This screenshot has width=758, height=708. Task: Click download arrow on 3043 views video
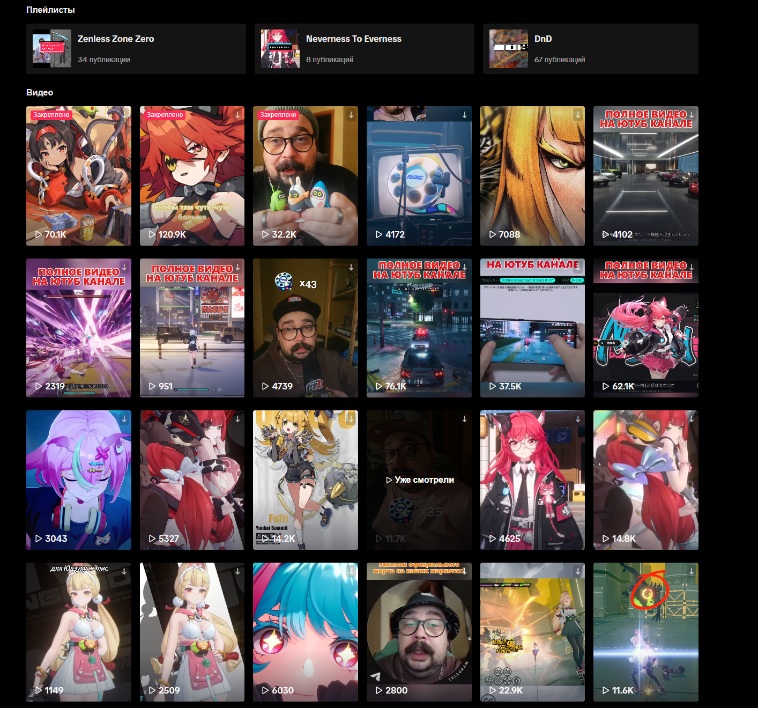[124, 419]
